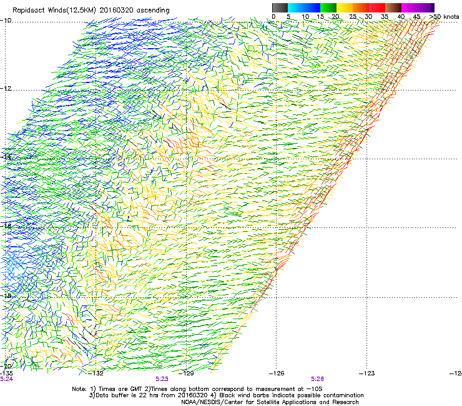Click the cyan-blue 5-15 knots color segment
462x406 pixels.
tap(304, 7)
